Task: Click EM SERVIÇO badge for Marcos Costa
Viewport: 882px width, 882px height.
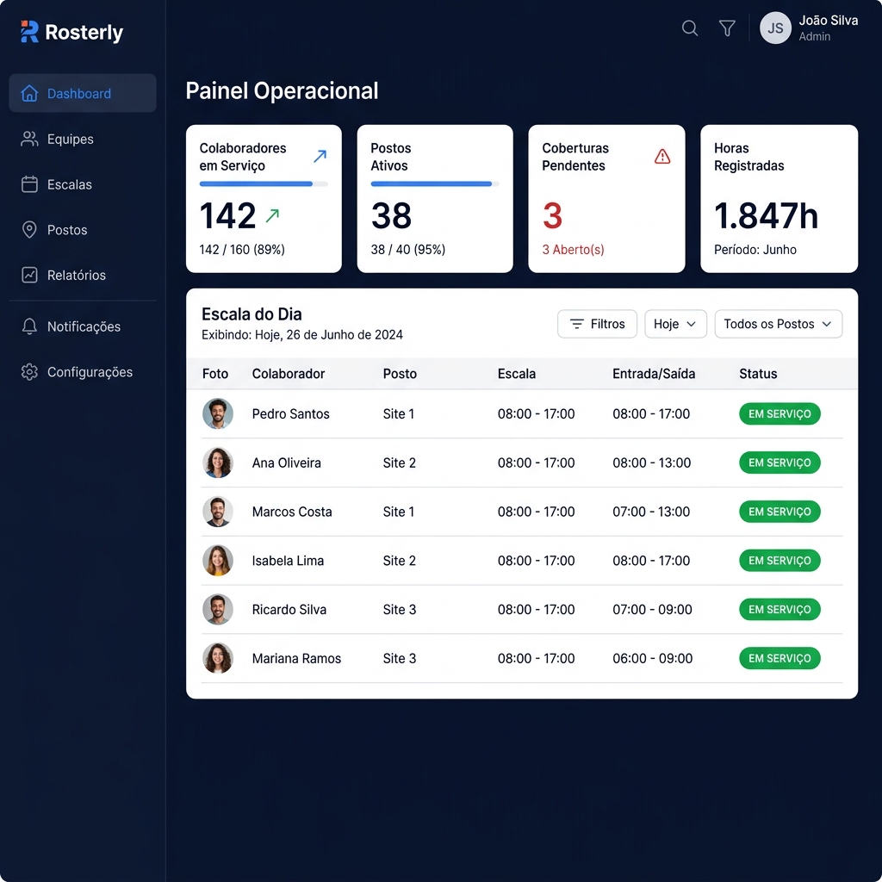Action: click(780, 512)
